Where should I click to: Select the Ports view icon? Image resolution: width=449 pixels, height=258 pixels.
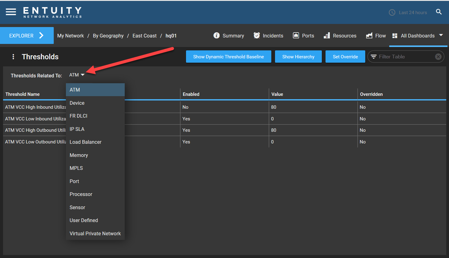click(296, 36)
